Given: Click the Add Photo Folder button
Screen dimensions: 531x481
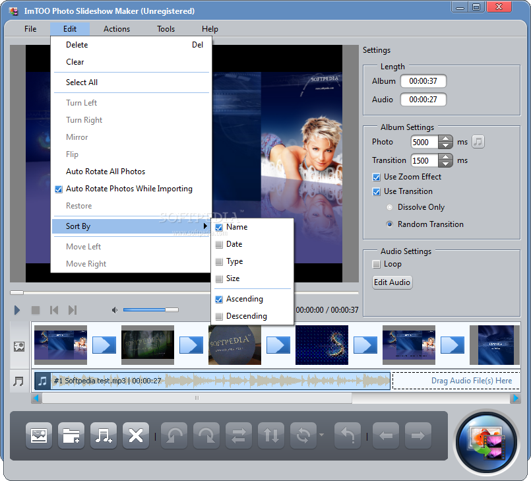Looking at the screenshot, I should pyautogui.click(x=71, y=435).
